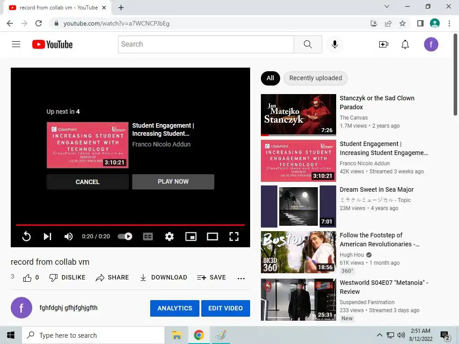Go back in browser
The image size is (459, 344).
tap(10, 23)
